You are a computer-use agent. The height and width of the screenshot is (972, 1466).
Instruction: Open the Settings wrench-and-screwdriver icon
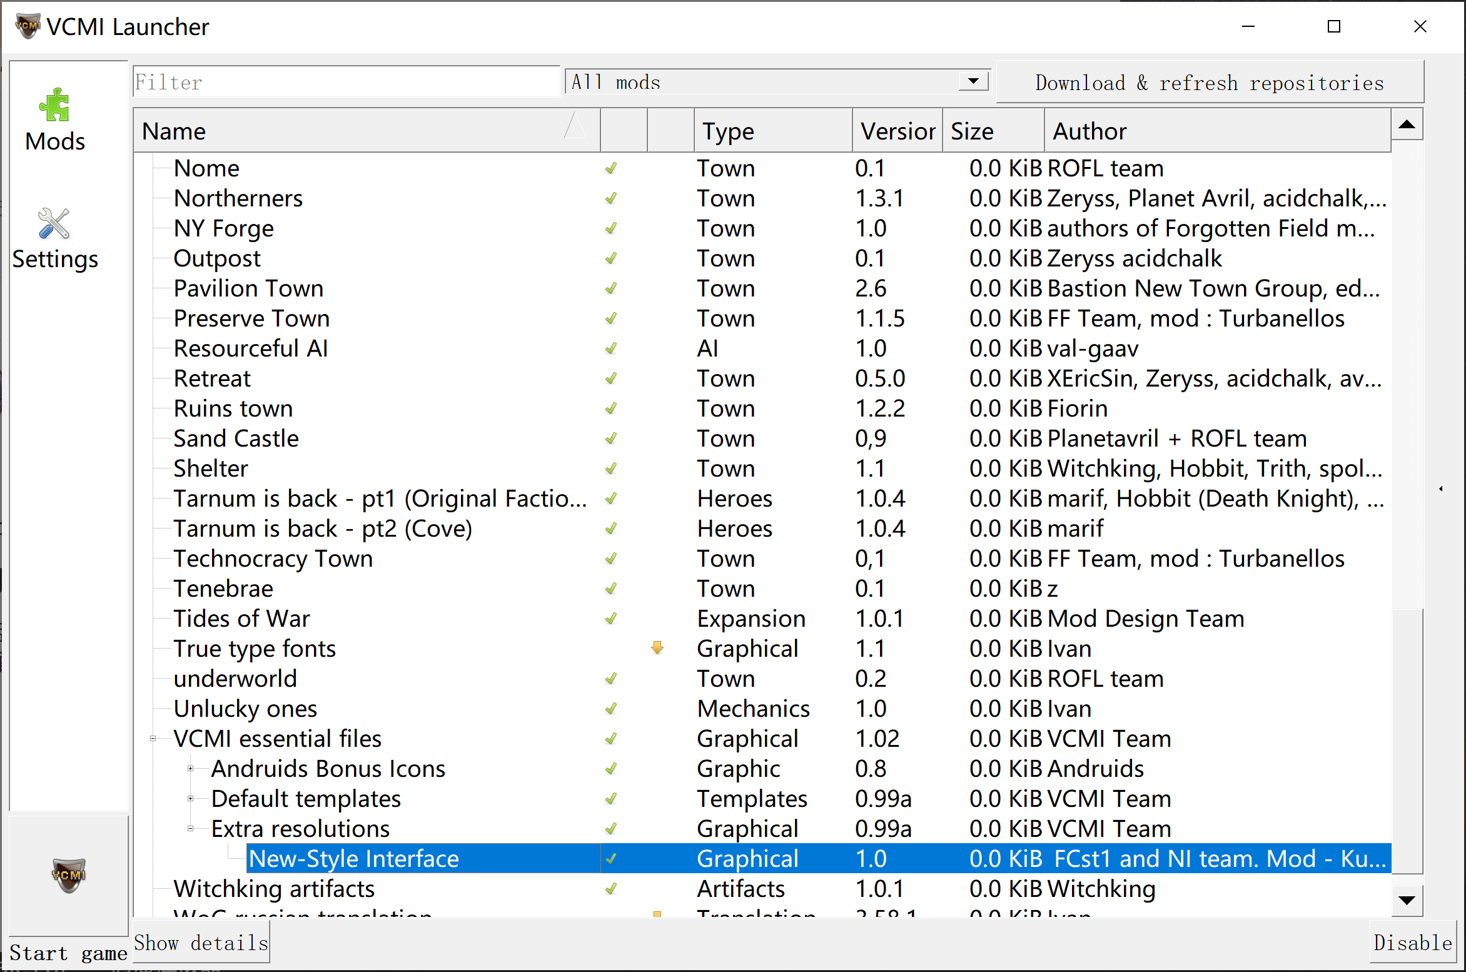pyautogui.click(x=54, y=224)
